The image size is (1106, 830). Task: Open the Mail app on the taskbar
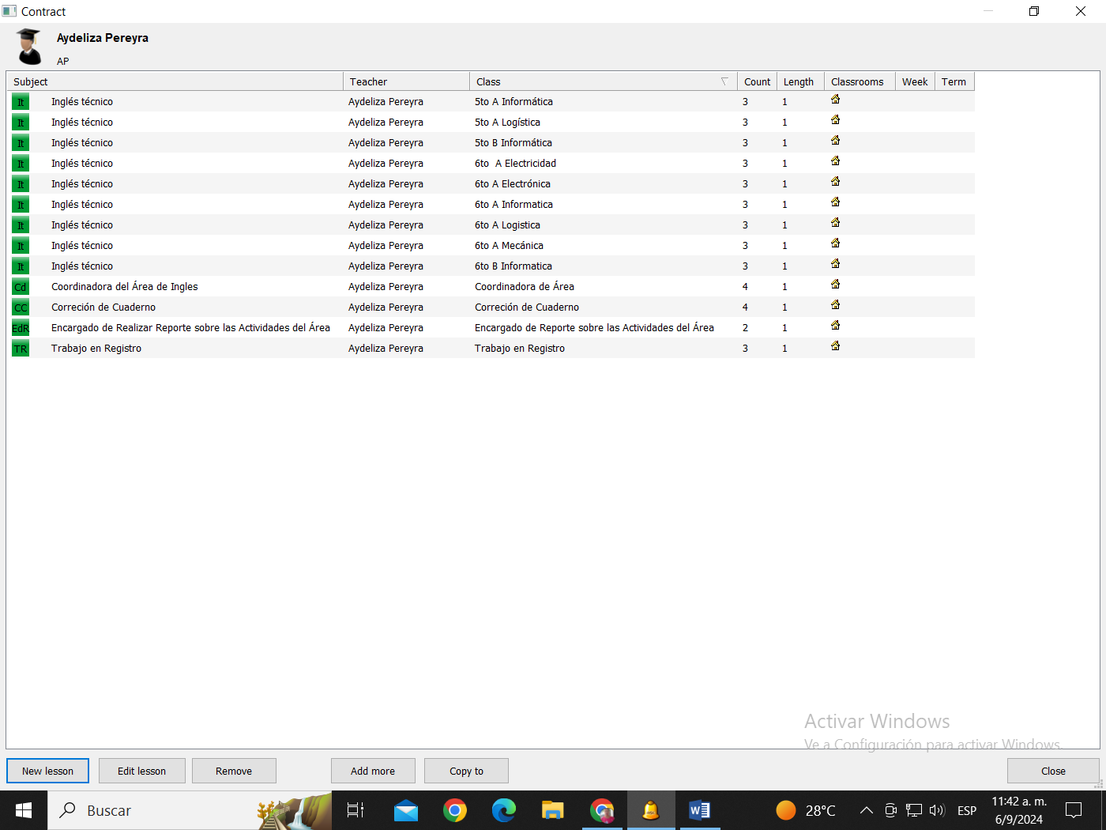[406, 810]
